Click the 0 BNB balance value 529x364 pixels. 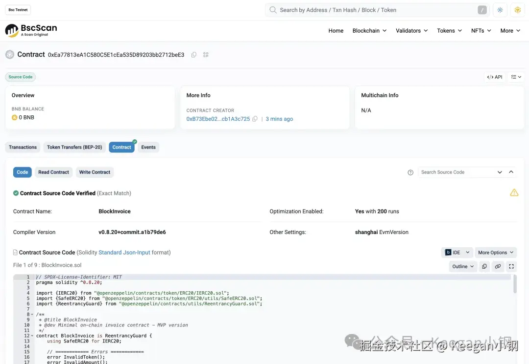(26, 117)
